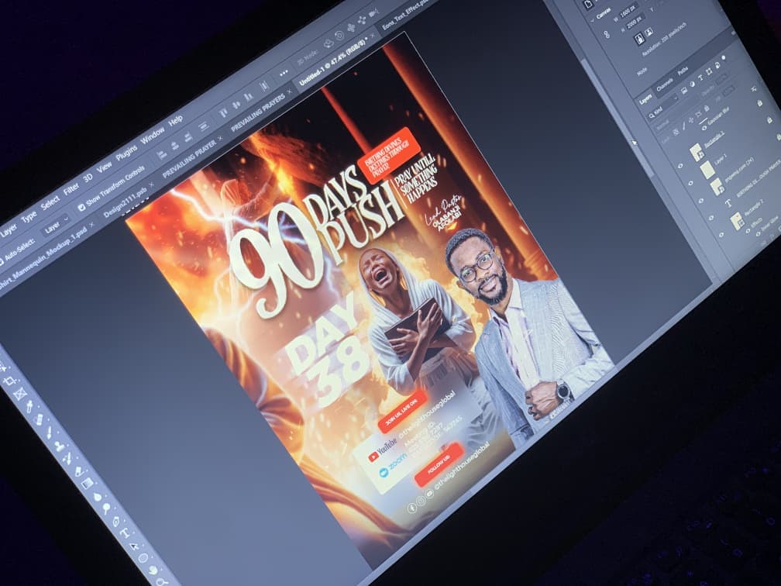Select the Clone Stamp tool
The width and height of the screenshot is (781, 586).
[59, 446]
